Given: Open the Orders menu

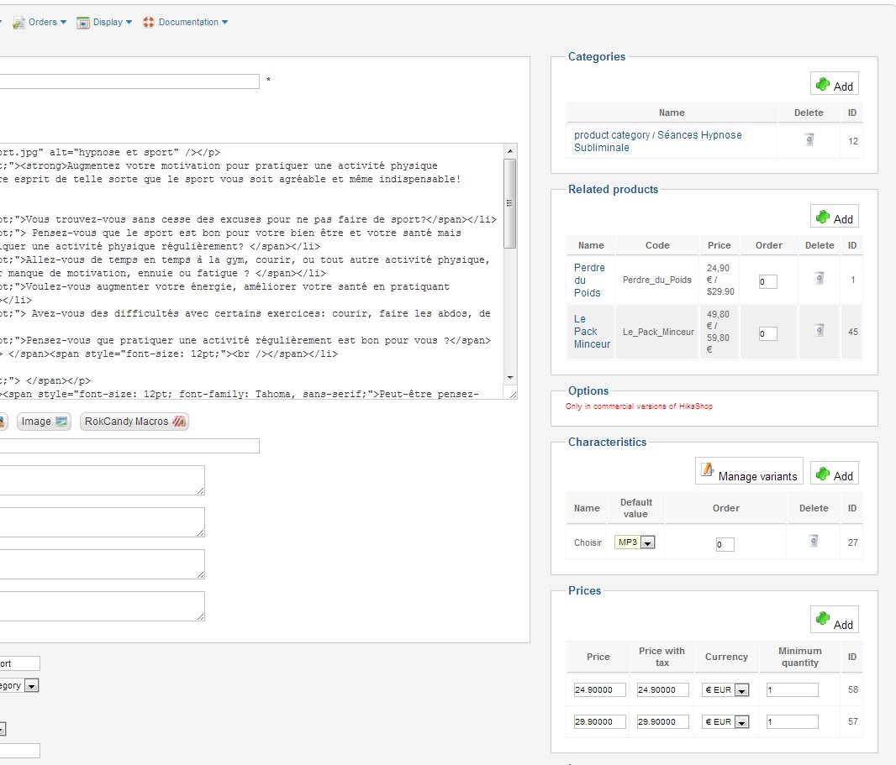Looking at the screenshot, I should click(40, 22).
